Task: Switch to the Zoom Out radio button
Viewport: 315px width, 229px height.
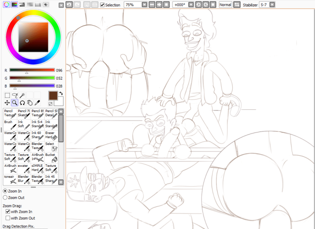Action: pyautogui.click(x=5, y=198)
